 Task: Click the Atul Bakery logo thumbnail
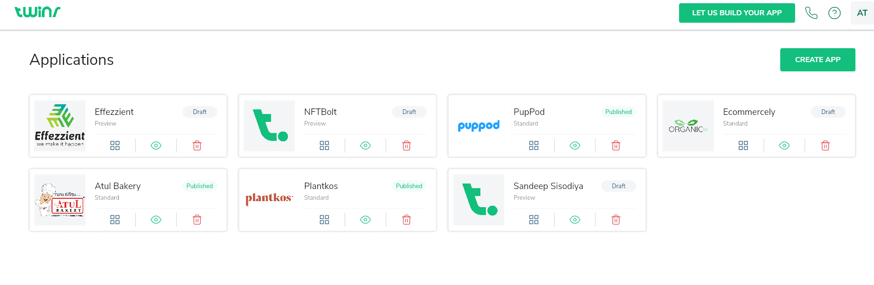coord(60,200)
